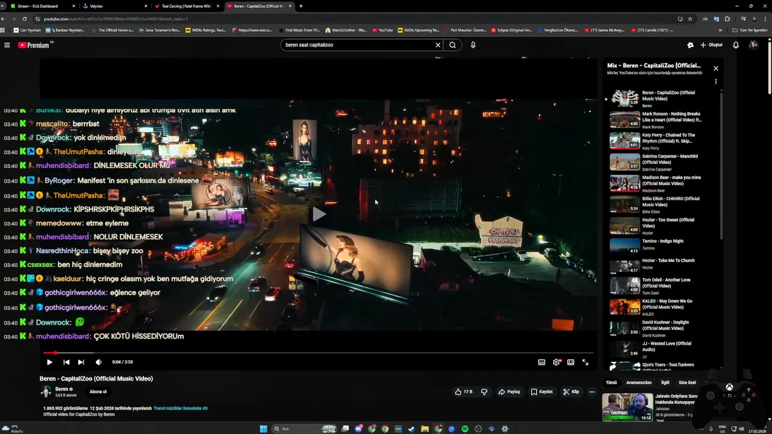Screen dimensions: 772x434
Task: Enter fullscreen mode
Action: coord(585,362)
